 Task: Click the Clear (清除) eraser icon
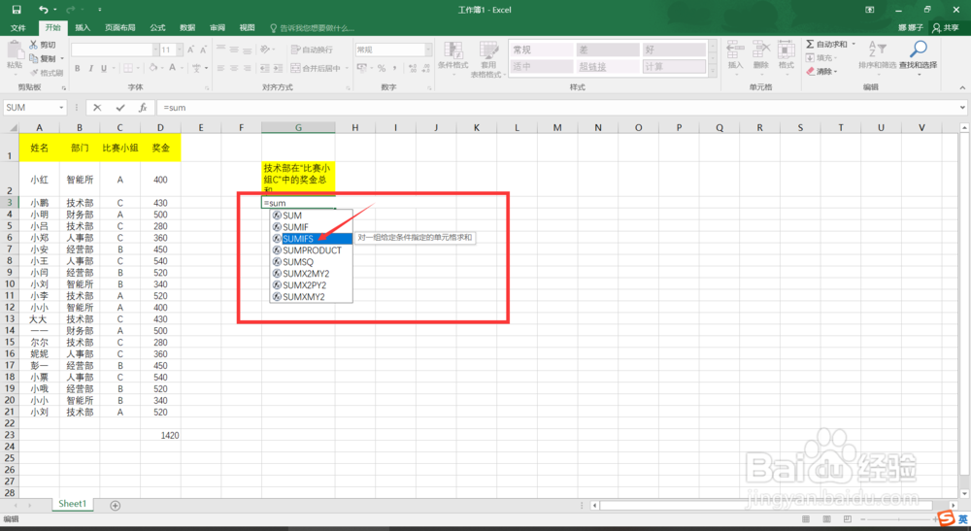click(811, 71)
